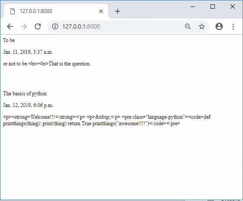Click the 'To be' post title

click(x=9, y=40)
